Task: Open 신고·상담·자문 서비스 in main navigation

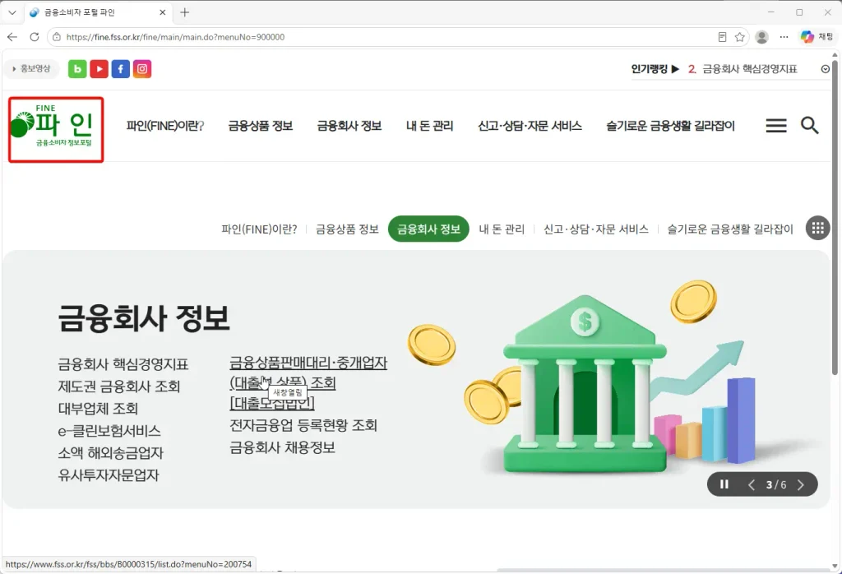Action: (x=530, y=126)
